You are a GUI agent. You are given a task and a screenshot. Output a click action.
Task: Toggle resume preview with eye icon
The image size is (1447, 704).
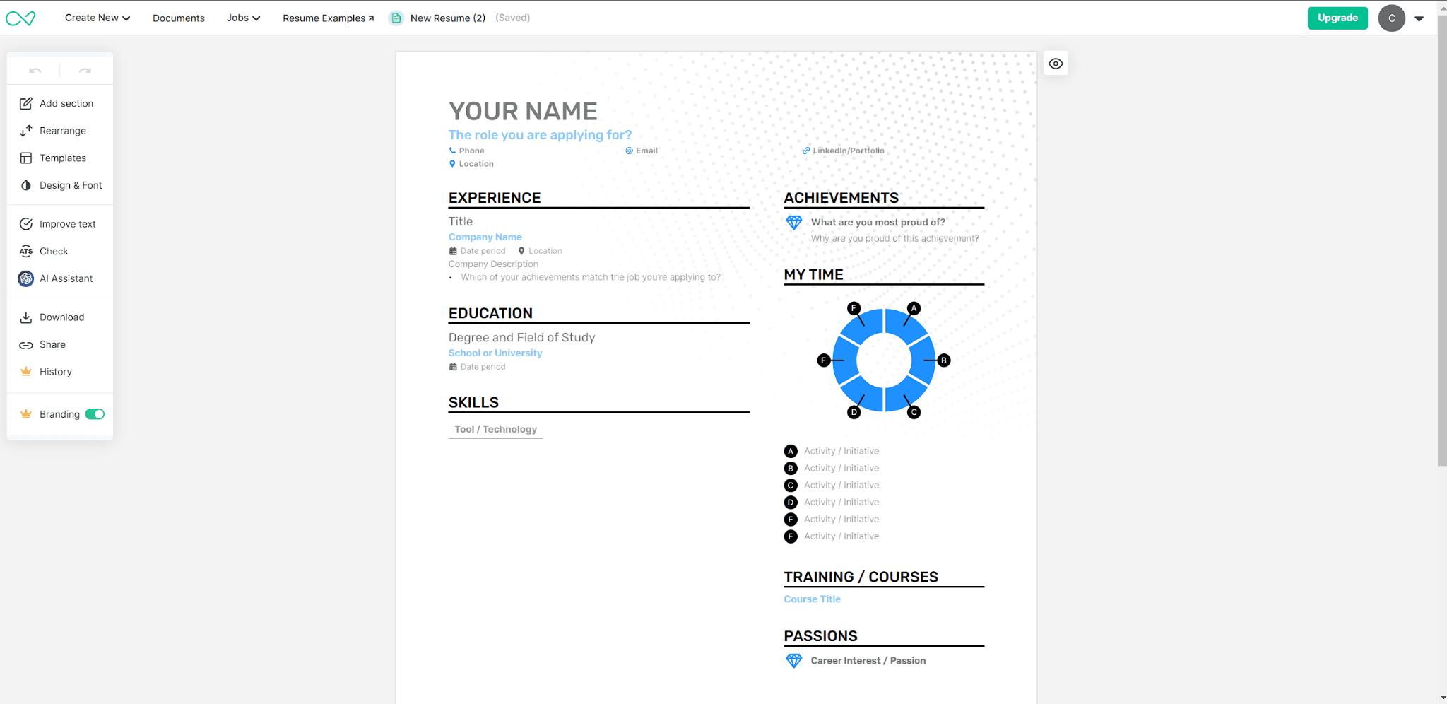tap(1056, 64)
